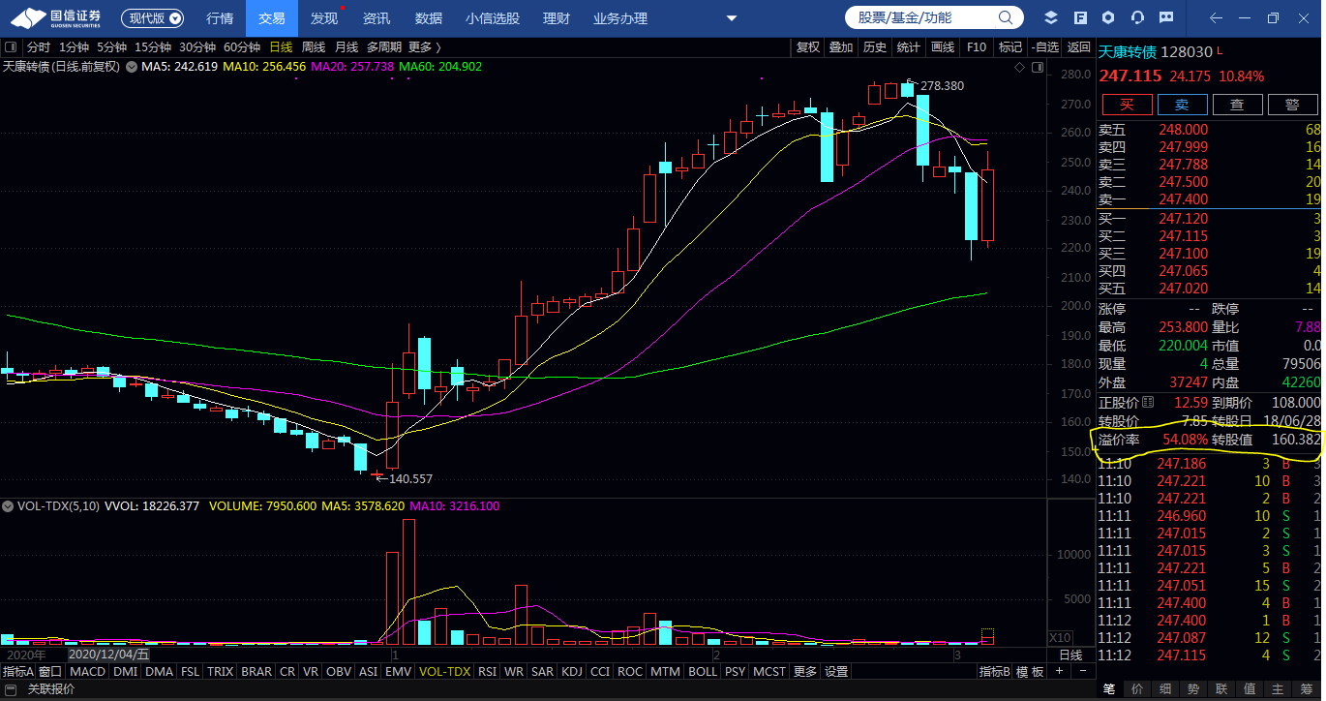The height and width of the screenshot is (701, 1326).
Task: Expand the 更多 period options
Action: pyautogui.click(x=425, y=47)
